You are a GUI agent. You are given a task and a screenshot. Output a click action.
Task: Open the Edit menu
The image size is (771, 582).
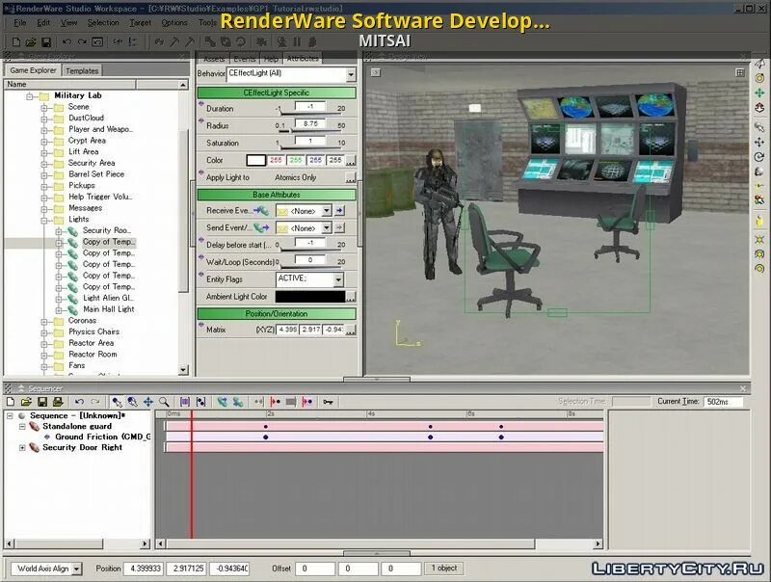[x=43, y=22]
